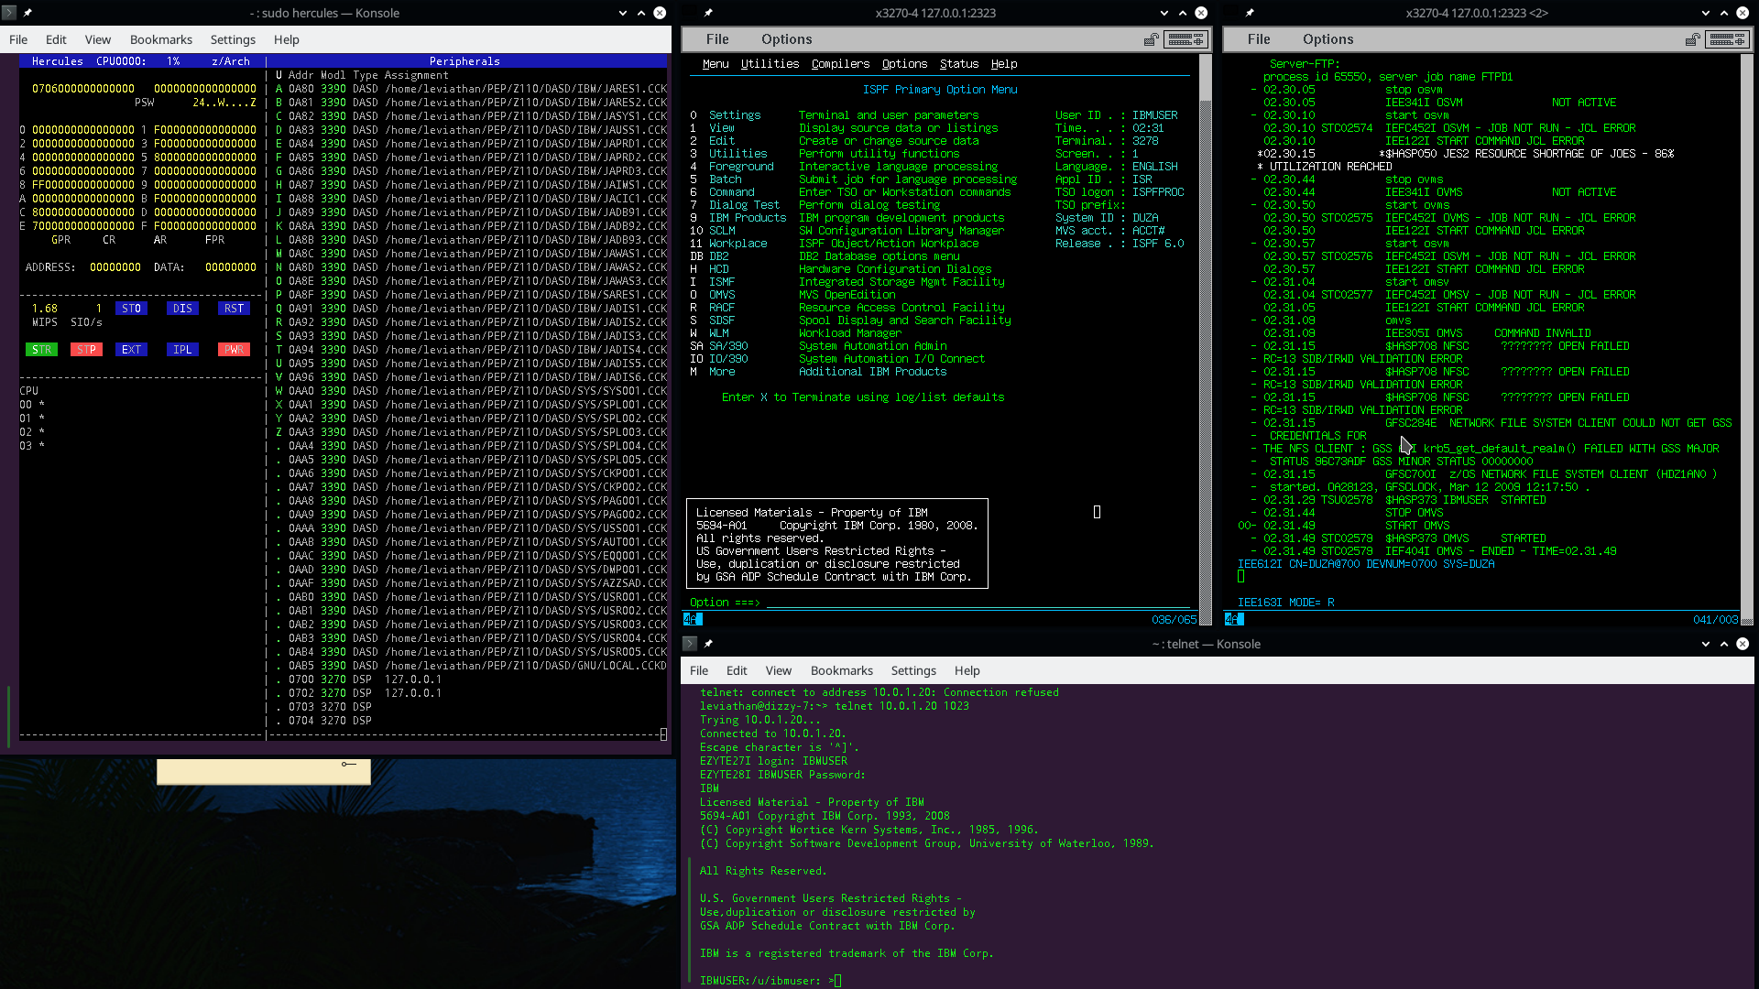Click pin icon in telnet Konsole title bar
The height and width of the screenshot is (989, 1759).
click(708, 644)
